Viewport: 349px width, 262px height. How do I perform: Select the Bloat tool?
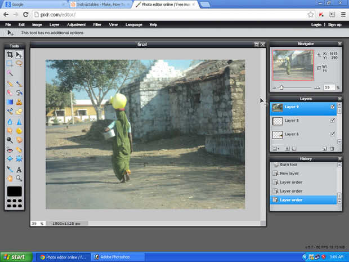point(10,159)
